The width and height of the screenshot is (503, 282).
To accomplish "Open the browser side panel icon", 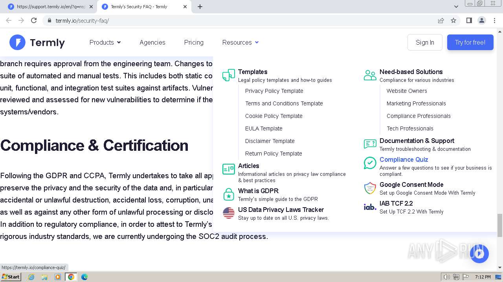I will (x=469, y=20).
